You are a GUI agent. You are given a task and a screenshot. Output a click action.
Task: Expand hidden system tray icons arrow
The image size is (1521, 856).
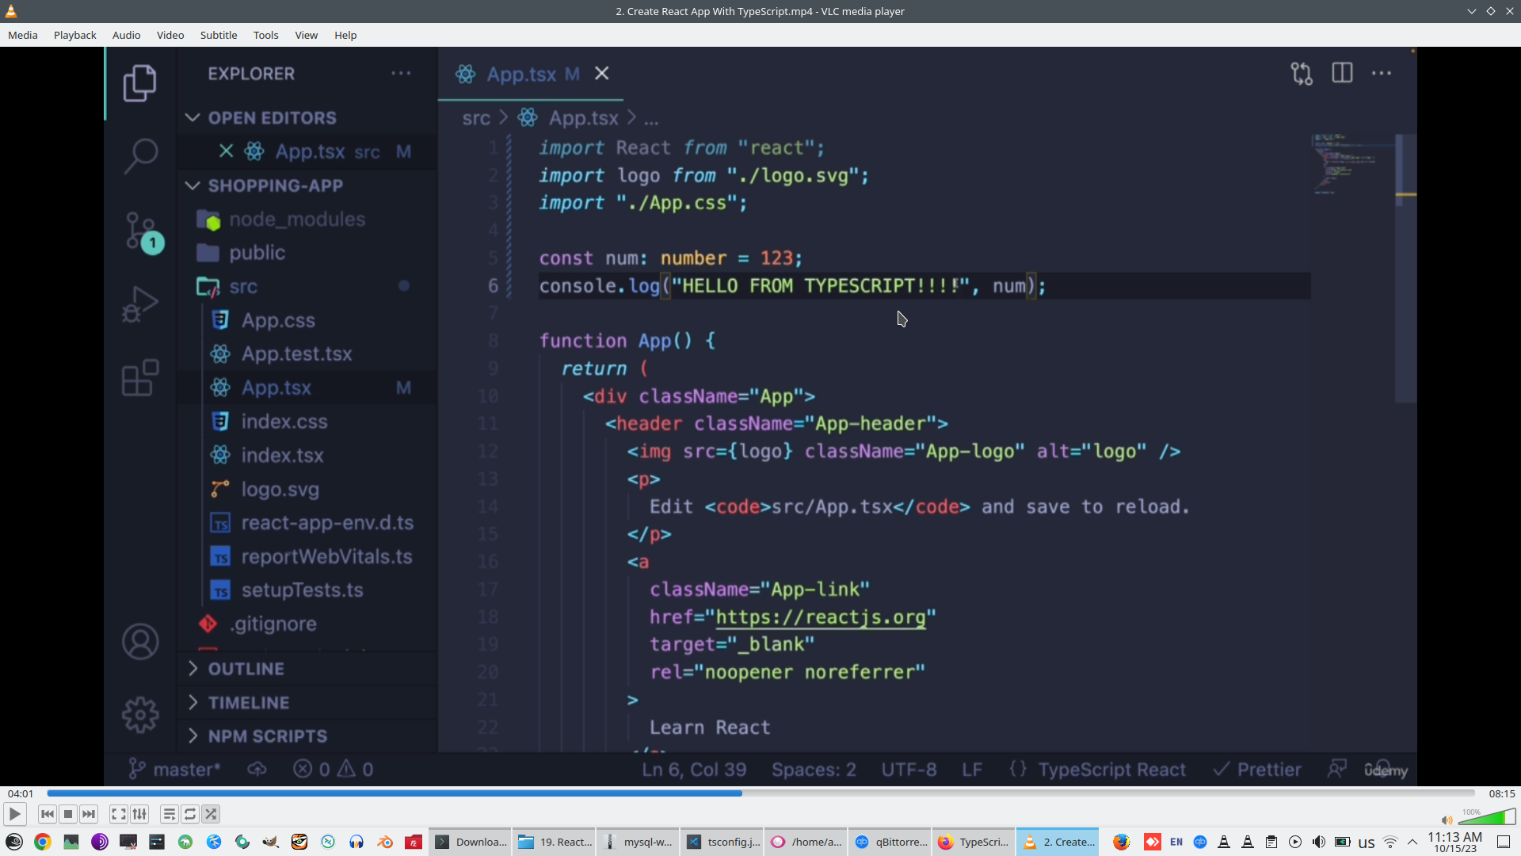click(x=1412, y=842)
